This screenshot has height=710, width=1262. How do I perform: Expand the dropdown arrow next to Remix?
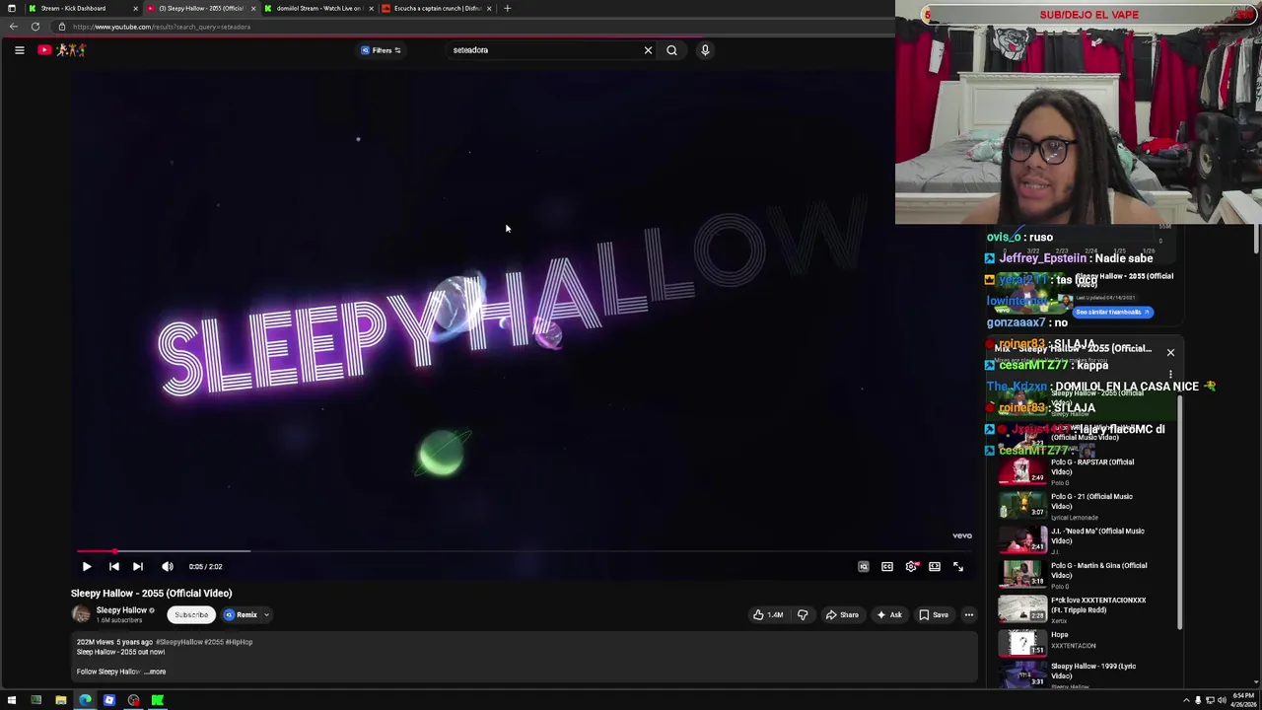pyautogui.click(x=266, y=615)
